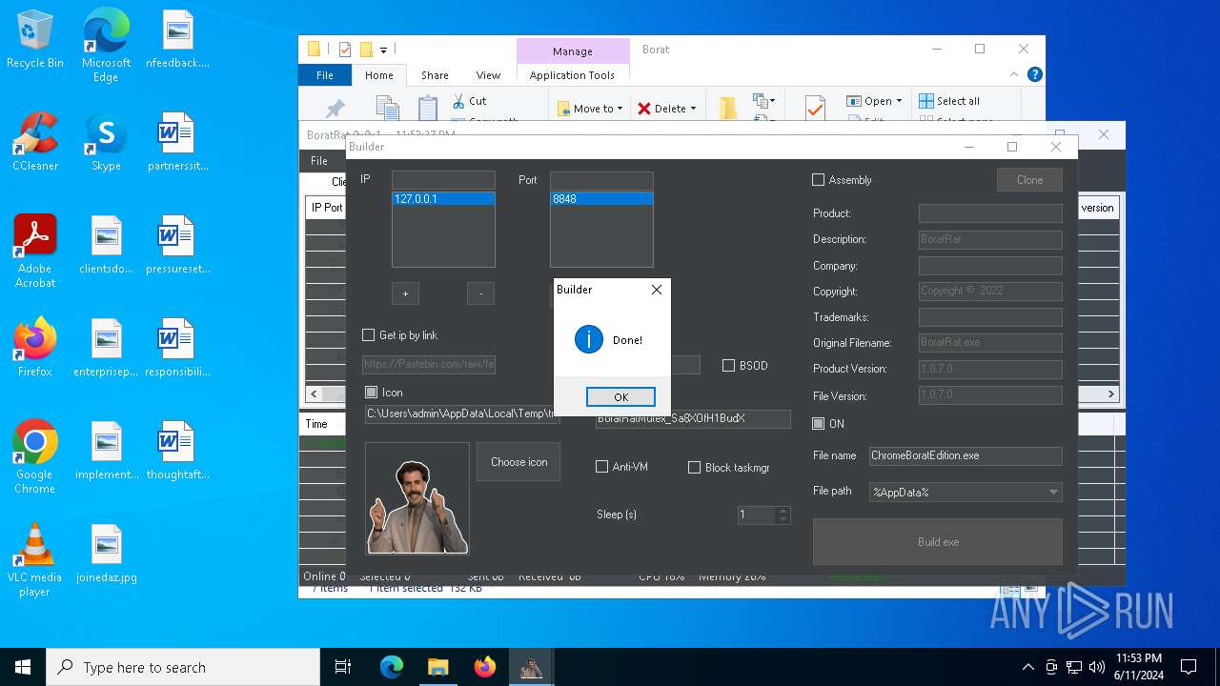Viewport: 1220px width, 686px height.
Task: Click Task View on taskbar
Action: (x=343, y=667)
